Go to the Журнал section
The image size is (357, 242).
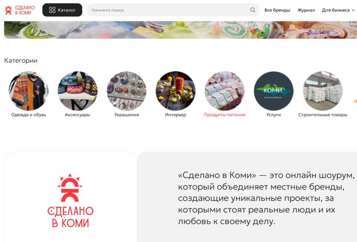point(306,10)
